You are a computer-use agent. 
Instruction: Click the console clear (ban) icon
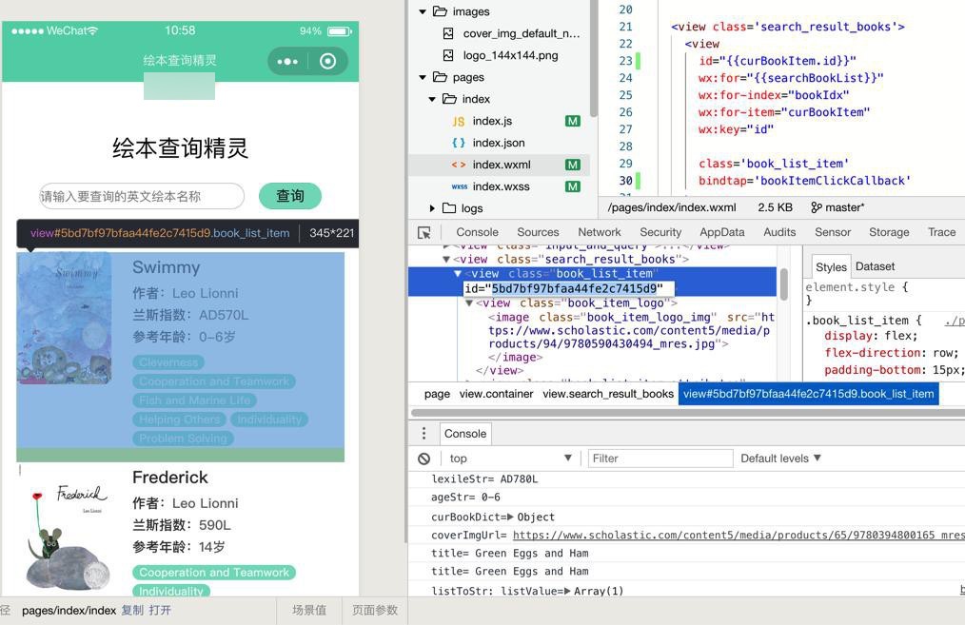pyautogui.click(x=424, y=459)
